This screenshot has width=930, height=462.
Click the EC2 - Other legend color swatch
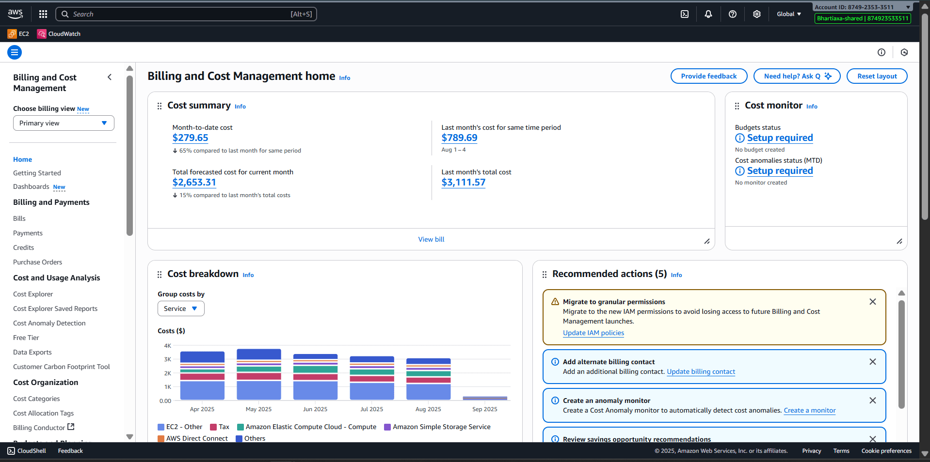tap(161, 427)
